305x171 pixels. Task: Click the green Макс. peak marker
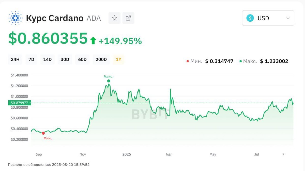coord(109,81)
